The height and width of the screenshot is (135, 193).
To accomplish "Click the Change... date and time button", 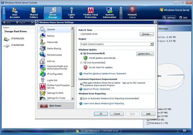I will [x=147, y=34].
